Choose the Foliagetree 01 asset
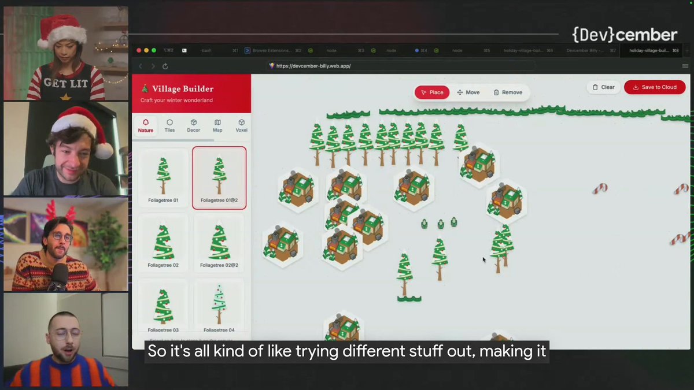Screen dimensions: 694x390 pyautogui.click(x=163, y=178)
